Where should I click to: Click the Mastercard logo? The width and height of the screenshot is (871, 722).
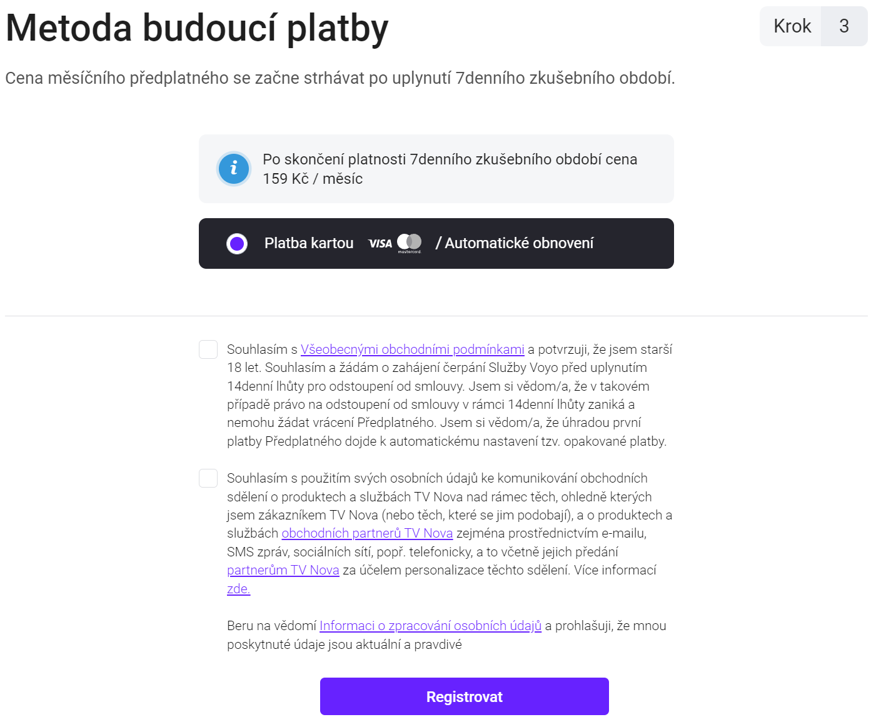(x=410, y=243)
